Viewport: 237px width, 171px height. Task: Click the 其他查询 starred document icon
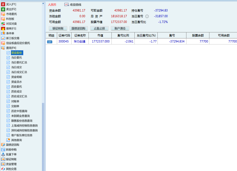pyautogui.click(x=8, y=140)
